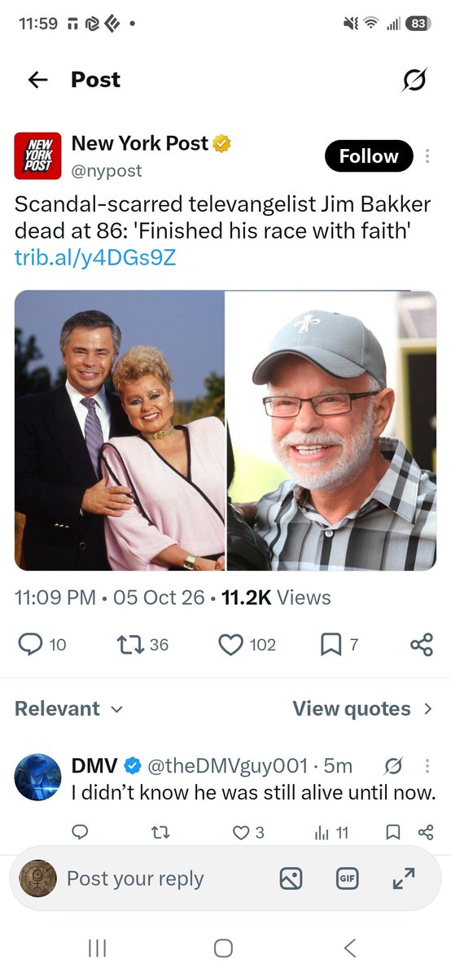Image resolution: width=451 pixels, height=977 pixels.
Task: Expand the reply composer to fullscreen
Action: (403, 878)
